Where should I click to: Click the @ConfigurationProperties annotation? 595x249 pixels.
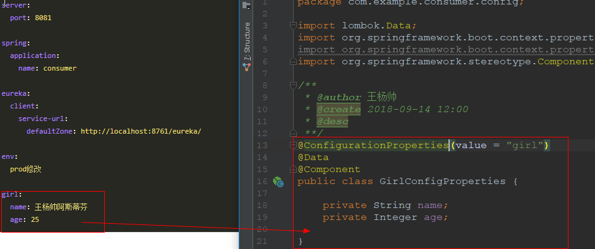tap(373, 145)
